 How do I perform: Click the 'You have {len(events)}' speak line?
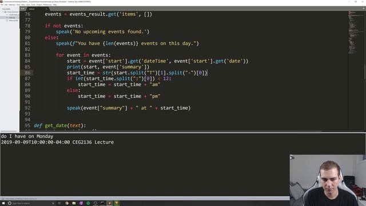(x=127, y=43)
